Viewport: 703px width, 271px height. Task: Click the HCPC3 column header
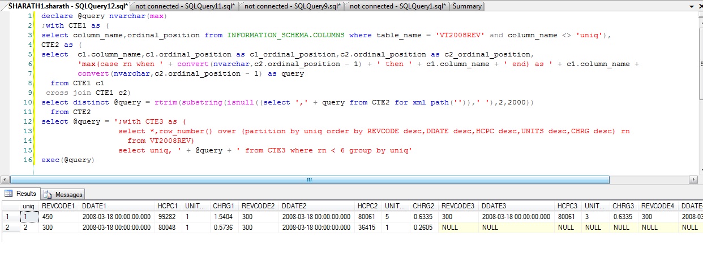click(x=569, y=207)
